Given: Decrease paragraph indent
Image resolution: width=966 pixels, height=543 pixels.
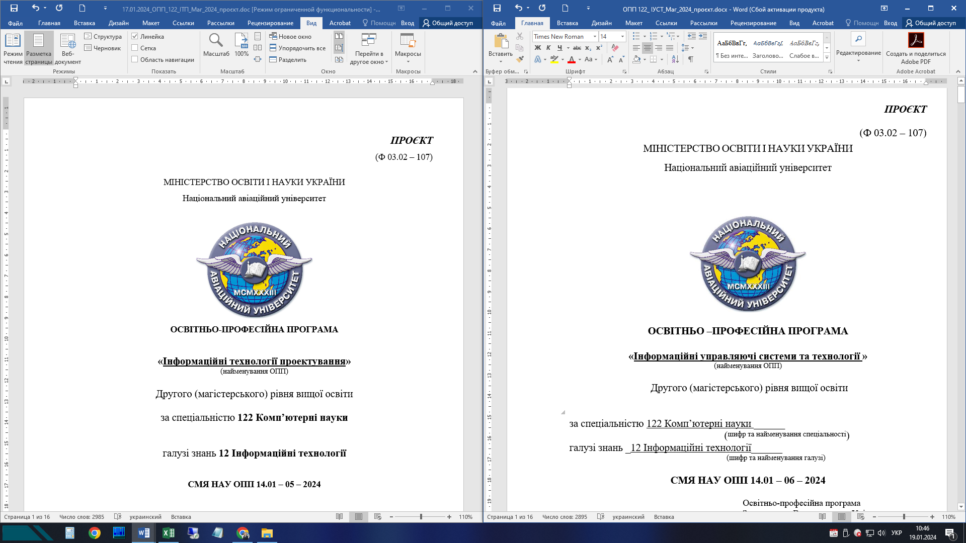Looking at the screenshot, I should click(x=692, y=36).
